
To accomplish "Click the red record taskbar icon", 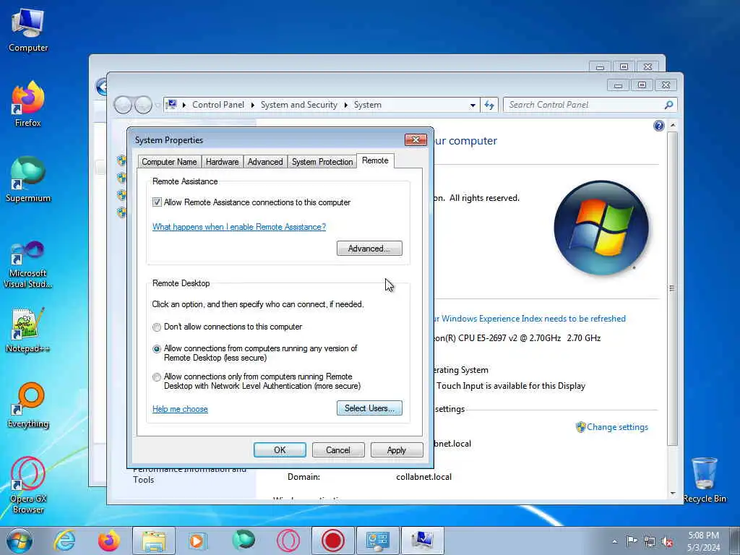I will [332, 541].
